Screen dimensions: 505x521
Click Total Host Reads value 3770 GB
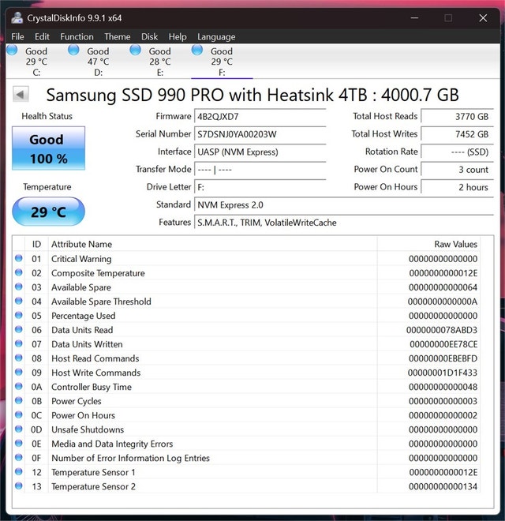[x=457, y=116]
